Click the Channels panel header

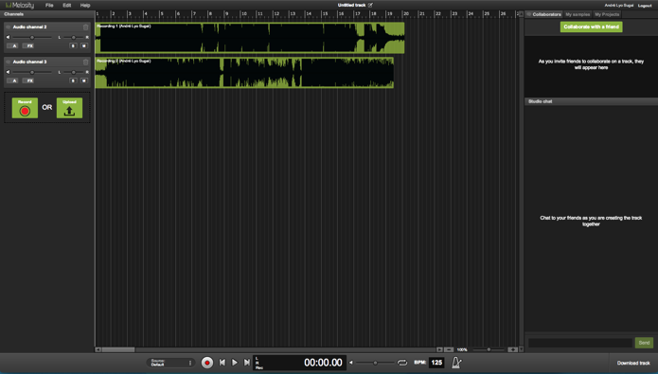click(47, 14)
